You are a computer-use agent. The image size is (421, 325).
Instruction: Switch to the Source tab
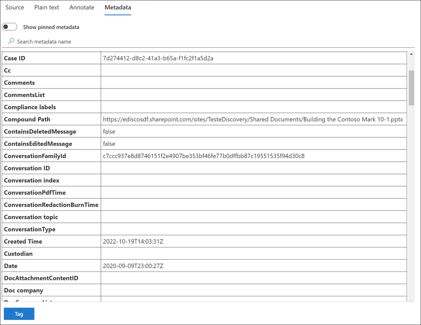(x=15, y=7)
